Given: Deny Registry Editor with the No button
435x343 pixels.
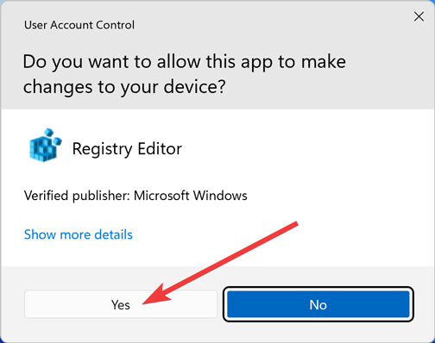Looking at the screenshot, I should [318, 304].
